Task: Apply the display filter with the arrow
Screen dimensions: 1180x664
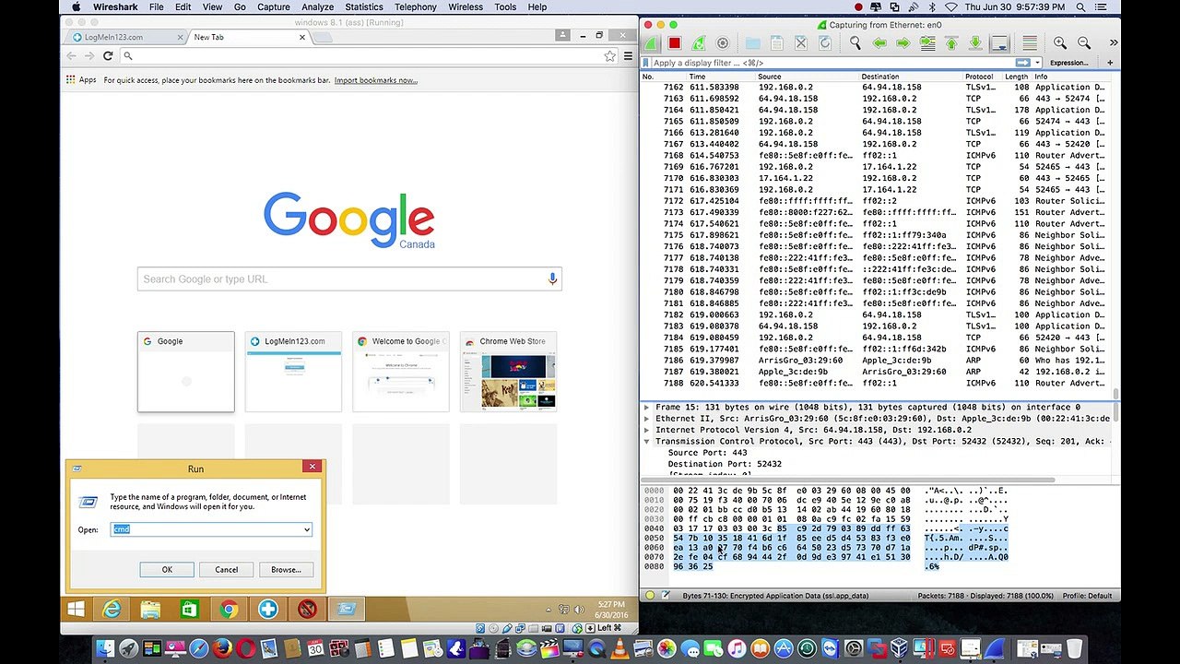Action: click(x=1022, y=63)
